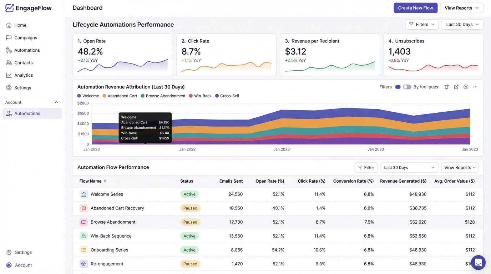491x274 pixels.
Task: Click the export/open external icon
Action: 456,87
